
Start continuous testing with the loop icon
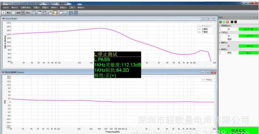click(13, 13)
